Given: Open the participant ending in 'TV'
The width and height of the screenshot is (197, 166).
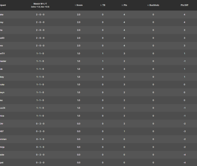Looking at the screenshot, I should coord(2,53).
